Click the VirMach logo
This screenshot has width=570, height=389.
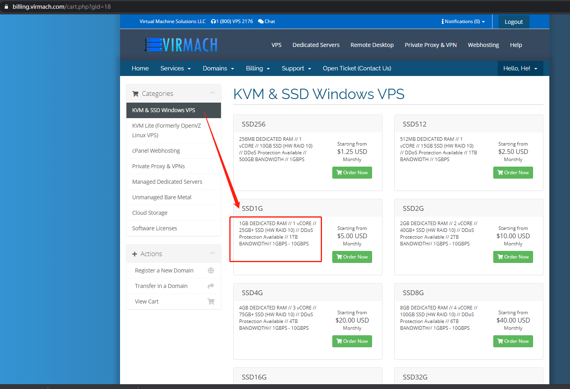[x=181, y=45]
